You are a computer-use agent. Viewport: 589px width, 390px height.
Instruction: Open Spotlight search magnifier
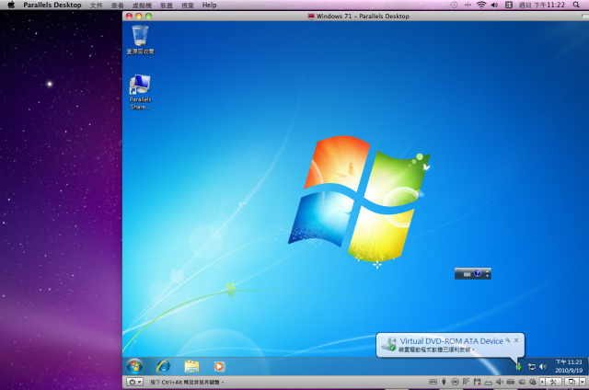576,5
